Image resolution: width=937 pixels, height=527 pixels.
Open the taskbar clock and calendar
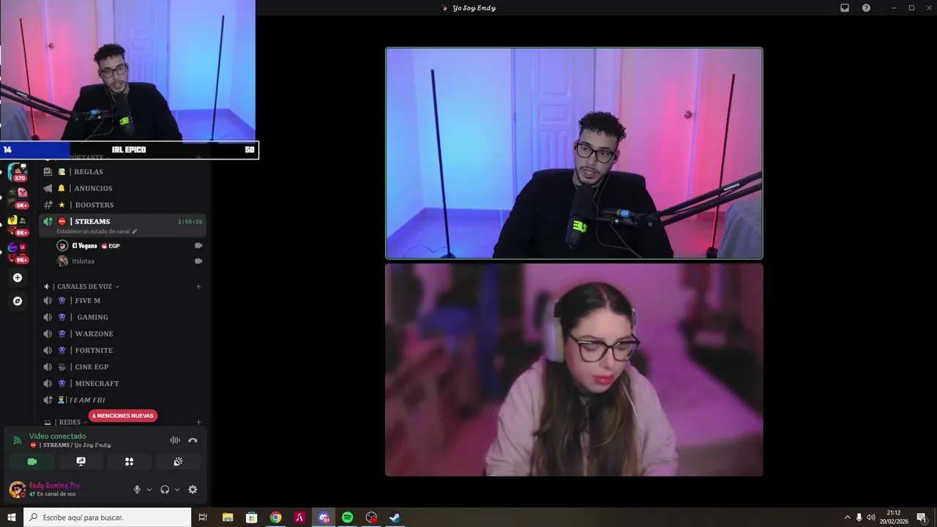coord(894,517)
